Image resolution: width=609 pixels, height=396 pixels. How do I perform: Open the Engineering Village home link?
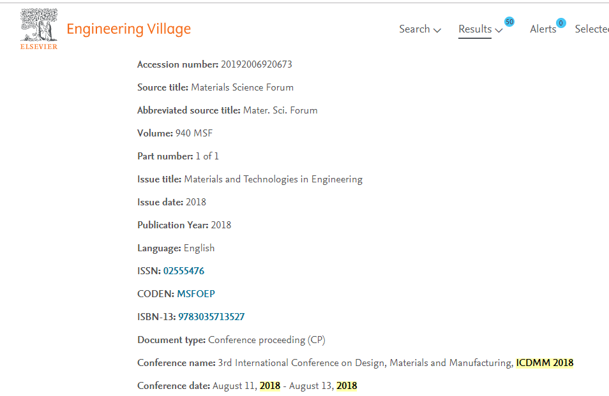[128, 29]
